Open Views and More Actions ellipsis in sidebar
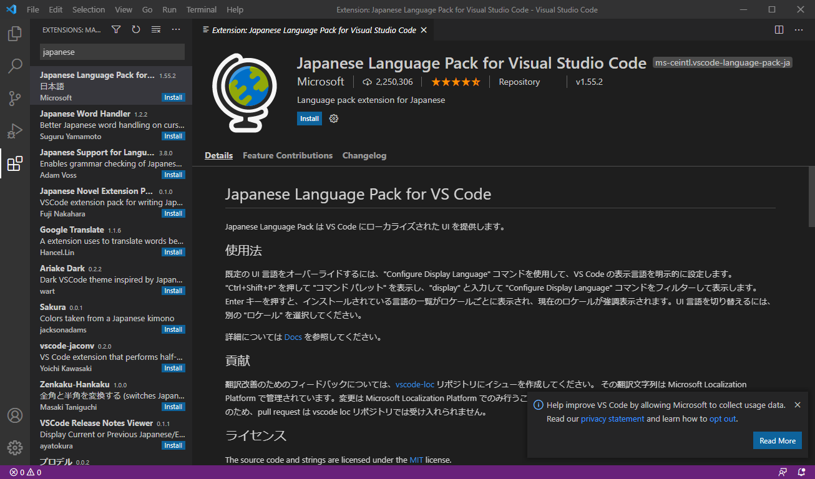This screenshot has width=815, height=479. [176, 29]
